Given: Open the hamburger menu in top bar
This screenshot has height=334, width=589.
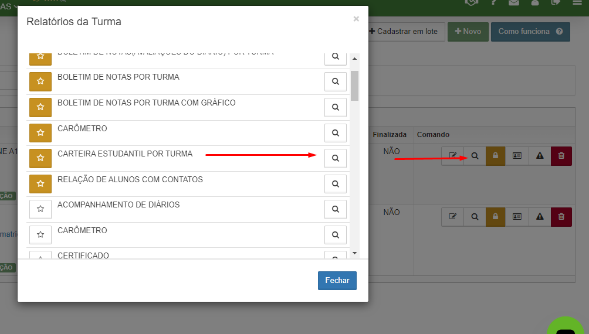Looking at the screenshot, I should (577, 2).
